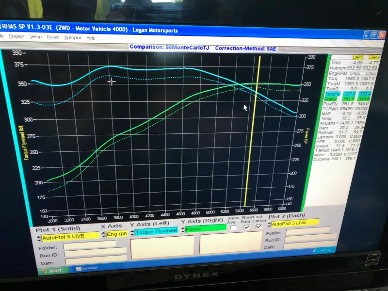Image resolution: width=388 pixels, height=291 pixels.
Task: Toggle the Show Ave. checkbox
Action: click(233, 227)
